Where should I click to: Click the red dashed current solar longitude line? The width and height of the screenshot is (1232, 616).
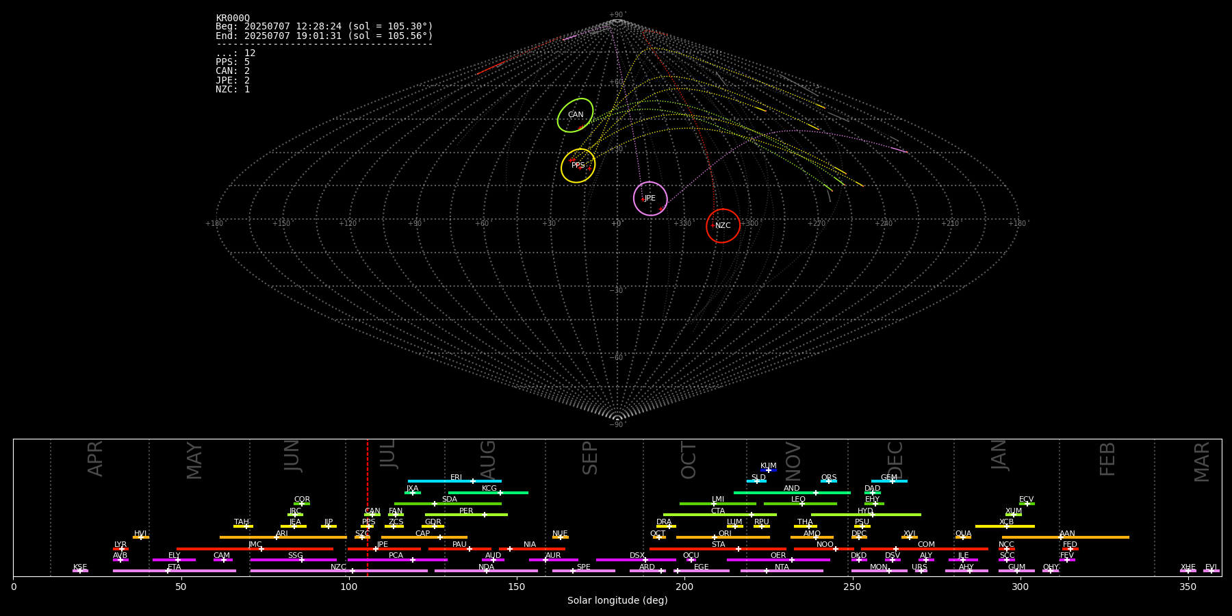[368, 507]
